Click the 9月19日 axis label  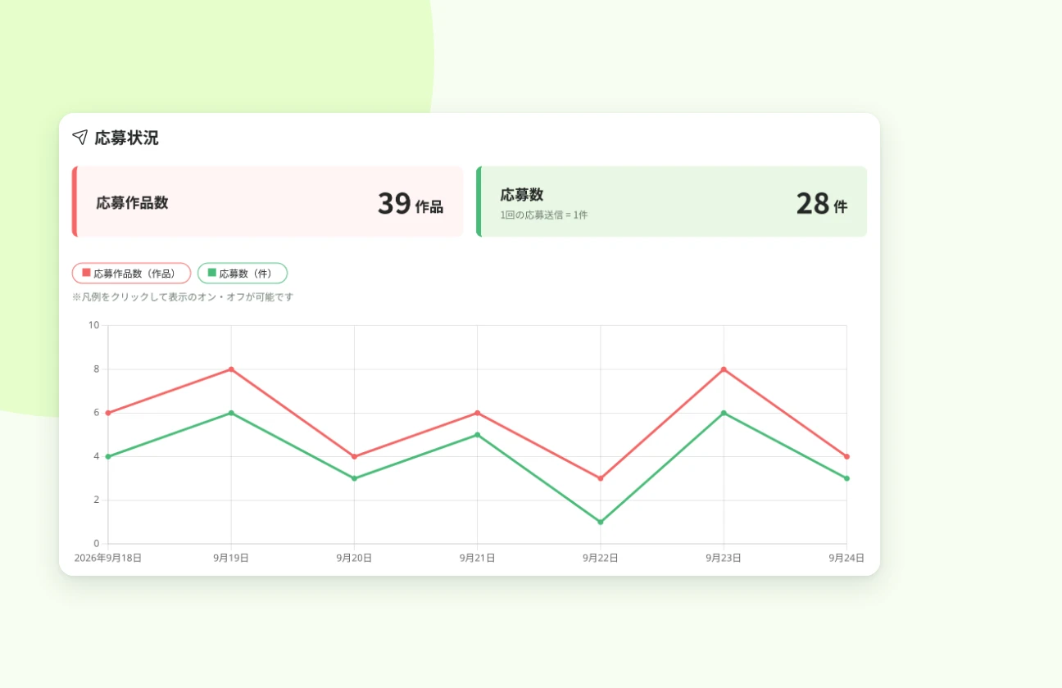231,558
